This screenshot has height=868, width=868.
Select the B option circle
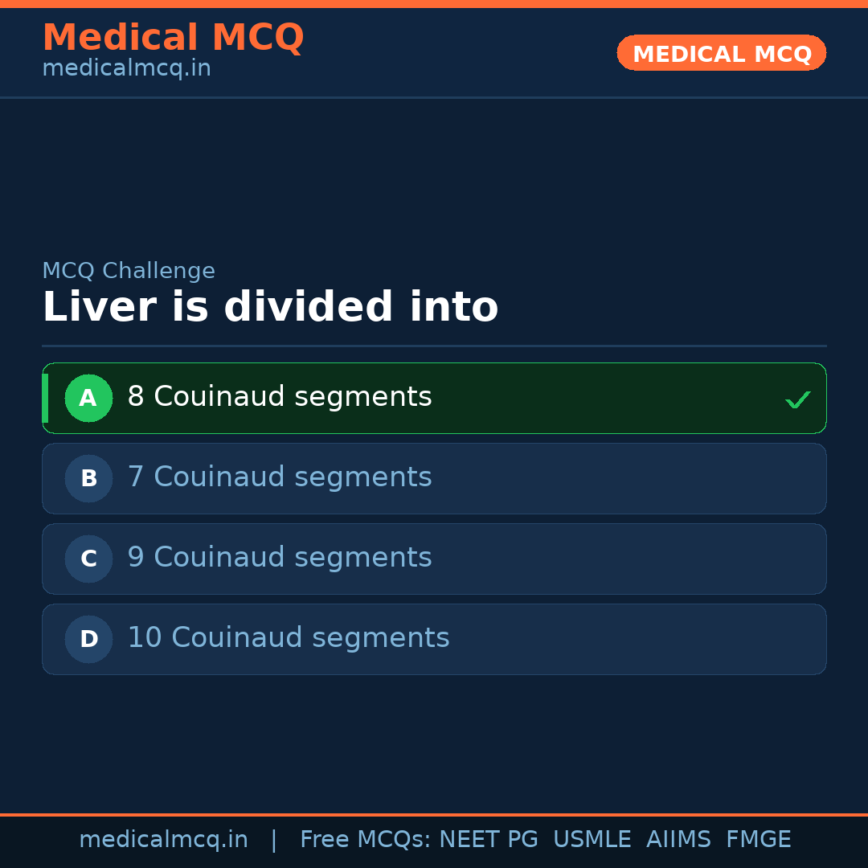[x=88, y=478]
